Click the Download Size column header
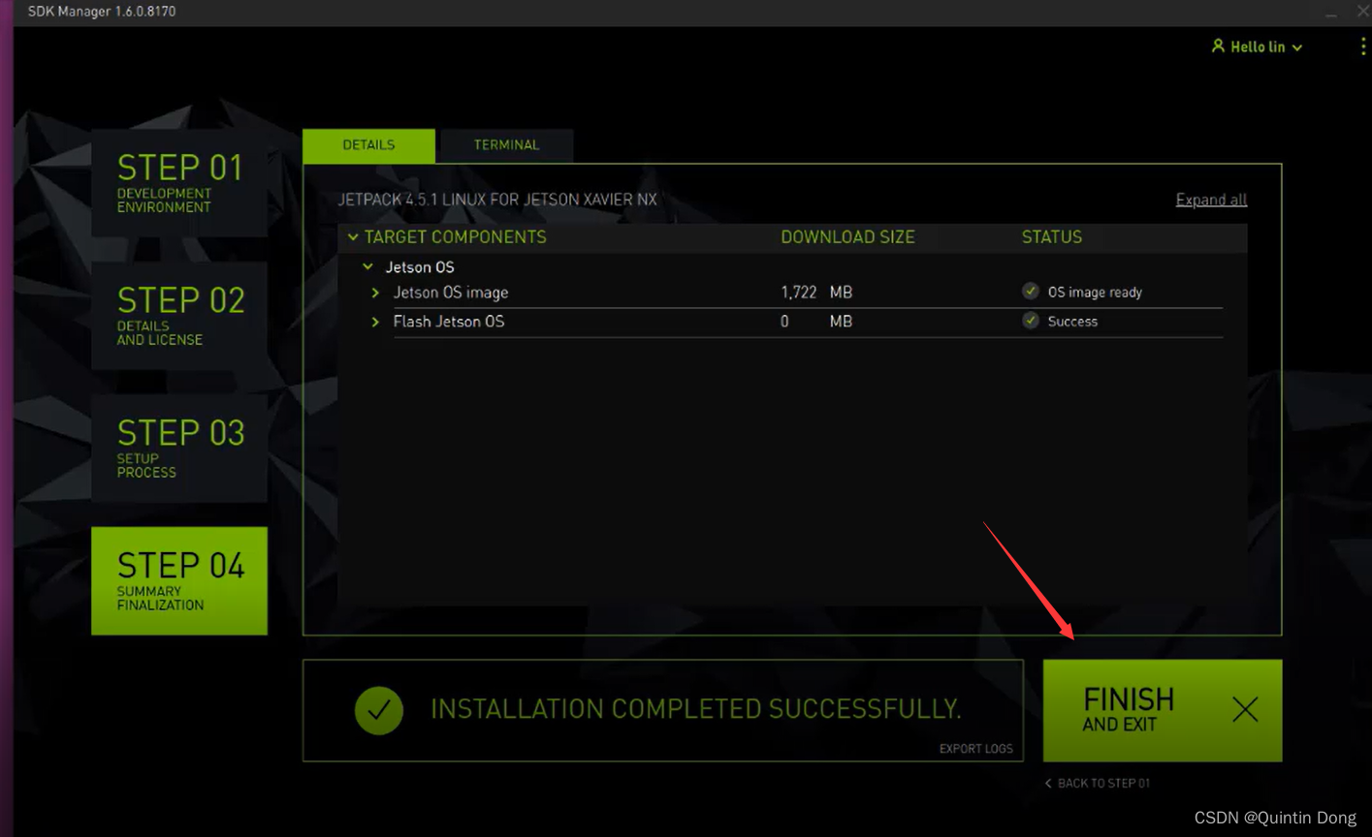This screenshot has height=837, width=1372. click(847, 236)
